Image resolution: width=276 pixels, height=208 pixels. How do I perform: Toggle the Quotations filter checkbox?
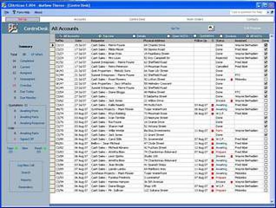point(195,36)
